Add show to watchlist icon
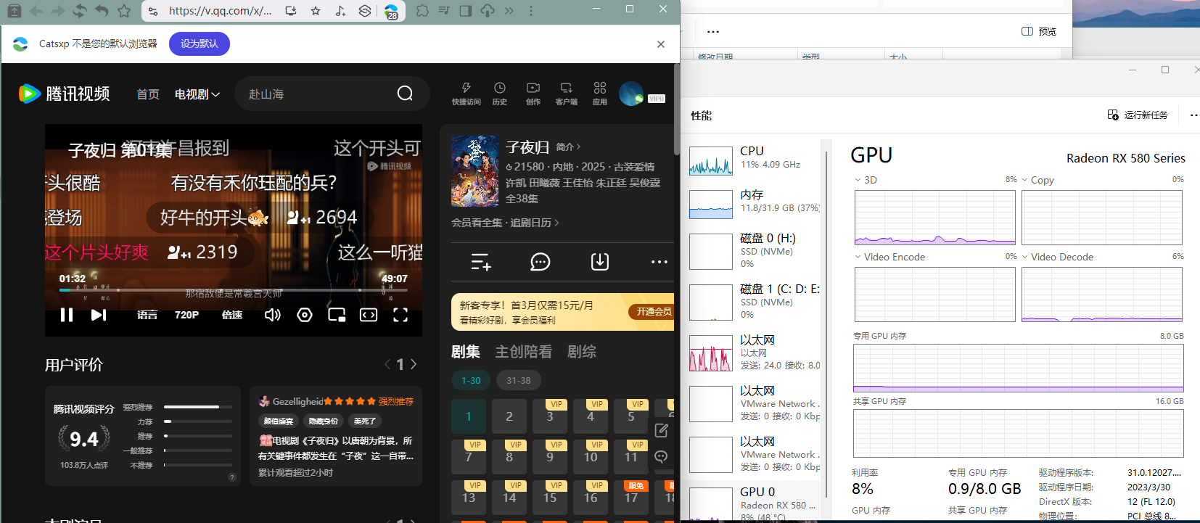The image size is (1200, 523). tap(481, 262)
